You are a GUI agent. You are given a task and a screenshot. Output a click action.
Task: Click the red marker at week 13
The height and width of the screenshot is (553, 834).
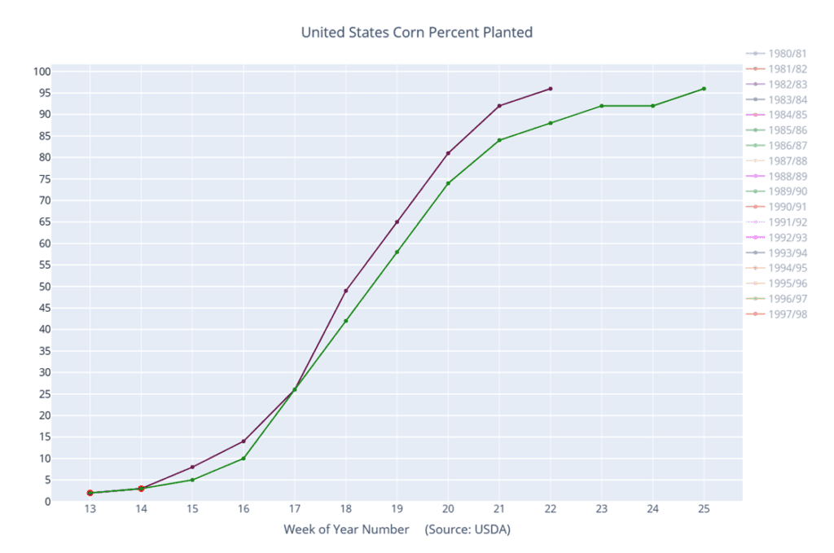coord(90,493)
